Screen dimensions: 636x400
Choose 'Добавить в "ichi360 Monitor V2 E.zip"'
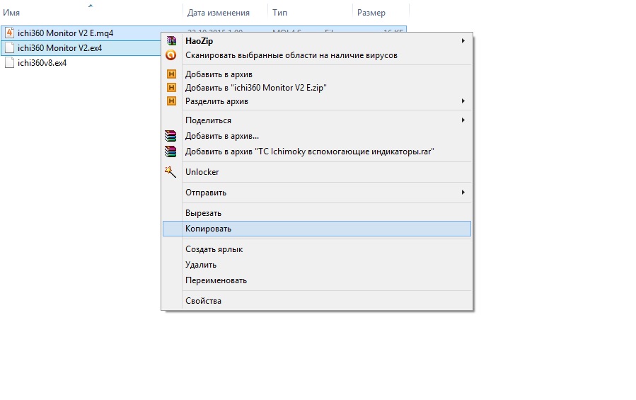[x=317, y=87]
